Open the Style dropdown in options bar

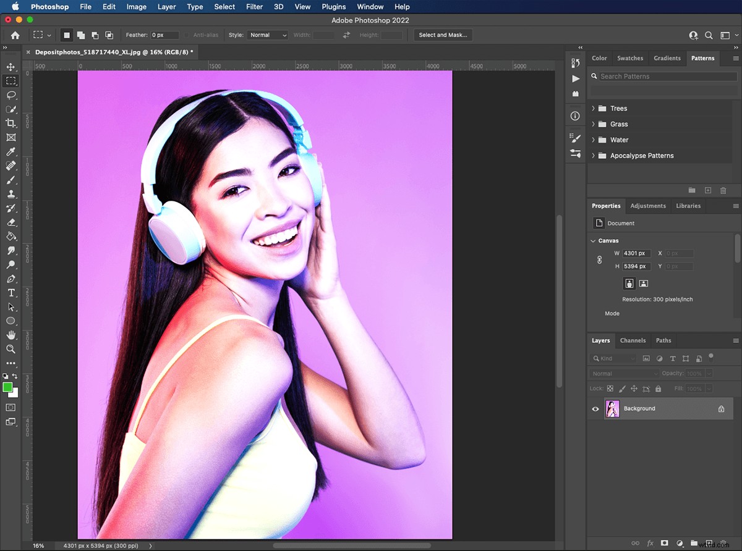click(268, 35)
